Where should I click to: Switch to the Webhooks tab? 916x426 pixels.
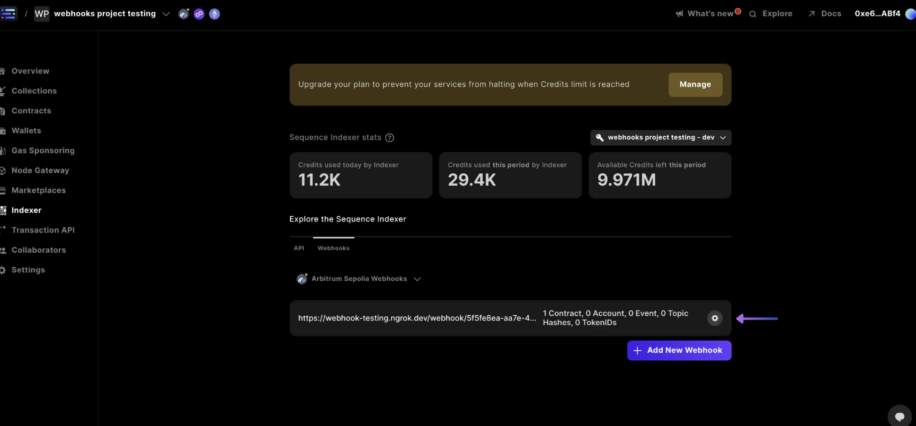pyautogui.click(x=333, y=248)
